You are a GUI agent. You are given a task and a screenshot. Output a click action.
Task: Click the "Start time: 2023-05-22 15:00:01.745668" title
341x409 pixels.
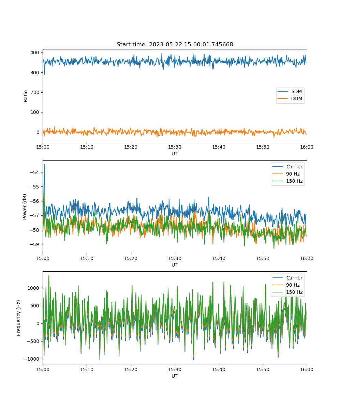pyautogui.click(x=175, y=45)
